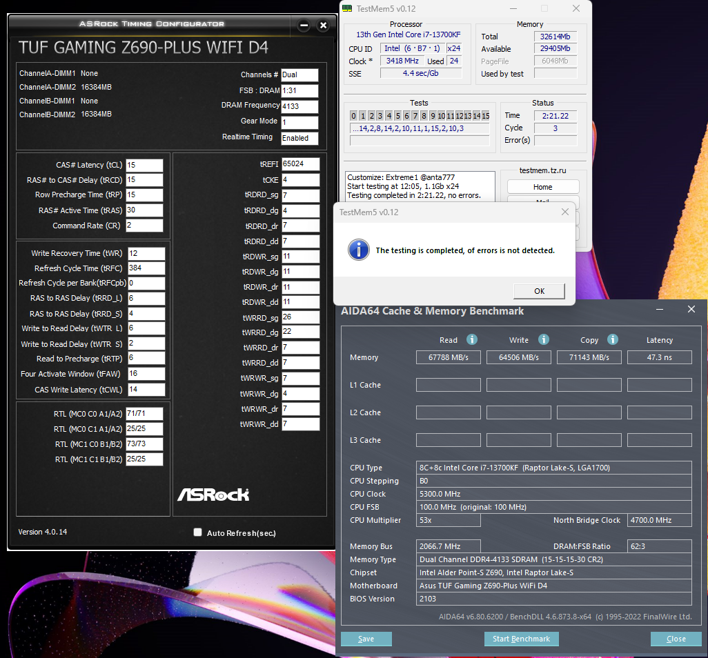
Task: Click the Memory Latency result 47.3 ns
Action: click(660, 357)
